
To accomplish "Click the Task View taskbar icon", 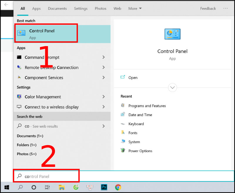I will coord(47,187).
